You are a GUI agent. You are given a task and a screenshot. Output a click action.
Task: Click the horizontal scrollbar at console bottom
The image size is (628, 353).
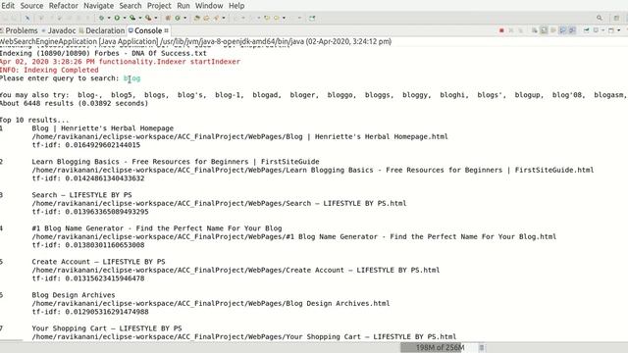pyautogui.click(x=11, y=340)
